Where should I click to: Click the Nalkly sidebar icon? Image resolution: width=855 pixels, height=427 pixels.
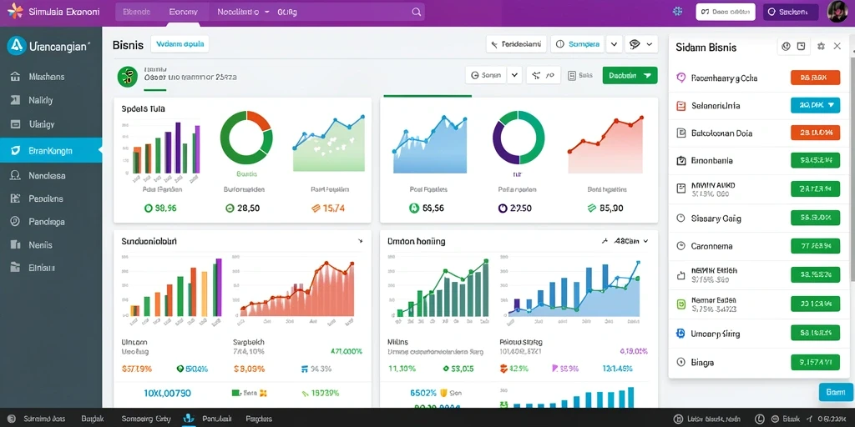[x=15, y=100]
